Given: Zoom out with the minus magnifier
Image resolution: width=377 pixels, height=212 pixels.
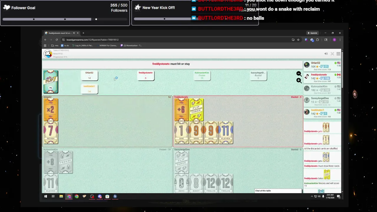Looking at the screenshot, I should pos(299,74).
